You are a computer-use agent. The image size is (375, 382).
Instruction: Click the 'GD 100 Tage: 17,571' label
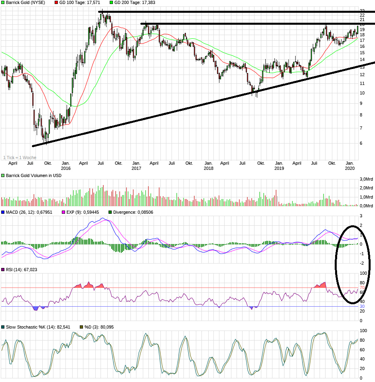tap(80, 3)
